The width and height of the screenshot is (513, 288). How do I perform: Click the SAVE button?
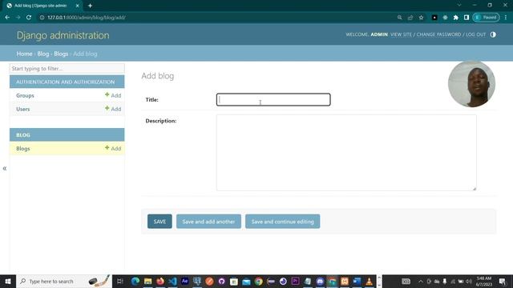(160, 222)
